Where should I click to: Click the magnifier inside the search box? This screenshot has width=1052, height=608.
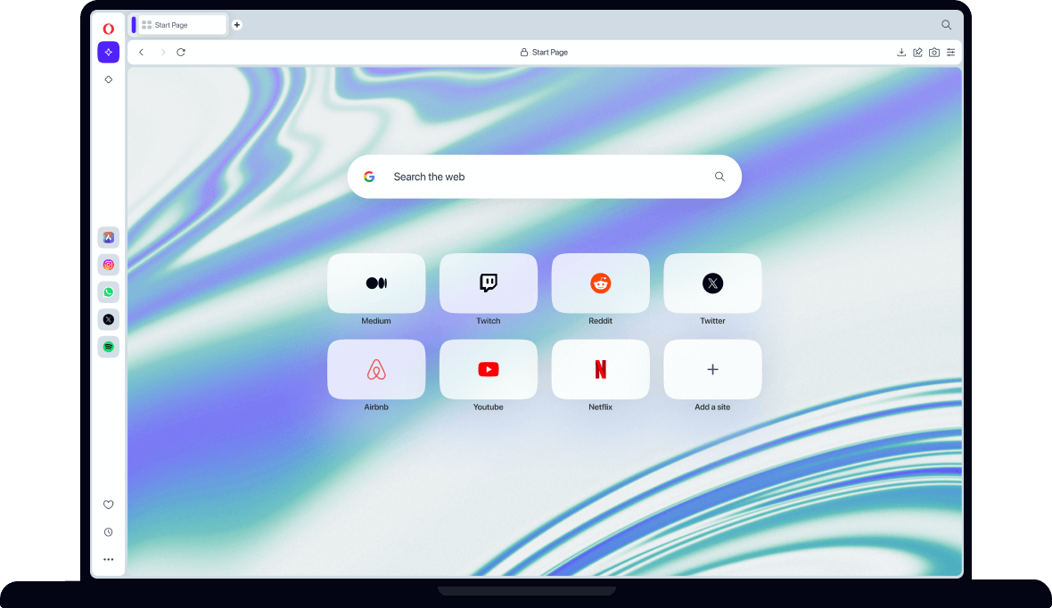click(x=719, y=177)
